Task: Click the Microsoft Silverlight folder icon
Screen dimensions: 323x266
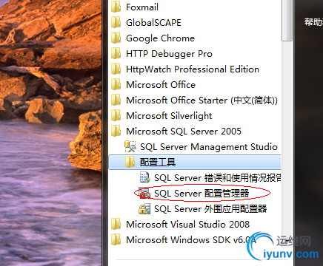Action: tap(116, 115)
